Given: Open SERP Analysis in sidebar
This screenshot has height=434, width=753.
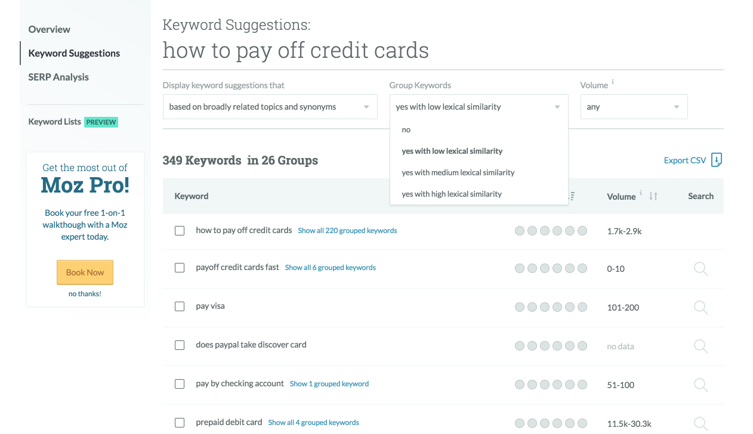Looking at the screenshot, I should [58, 77].
